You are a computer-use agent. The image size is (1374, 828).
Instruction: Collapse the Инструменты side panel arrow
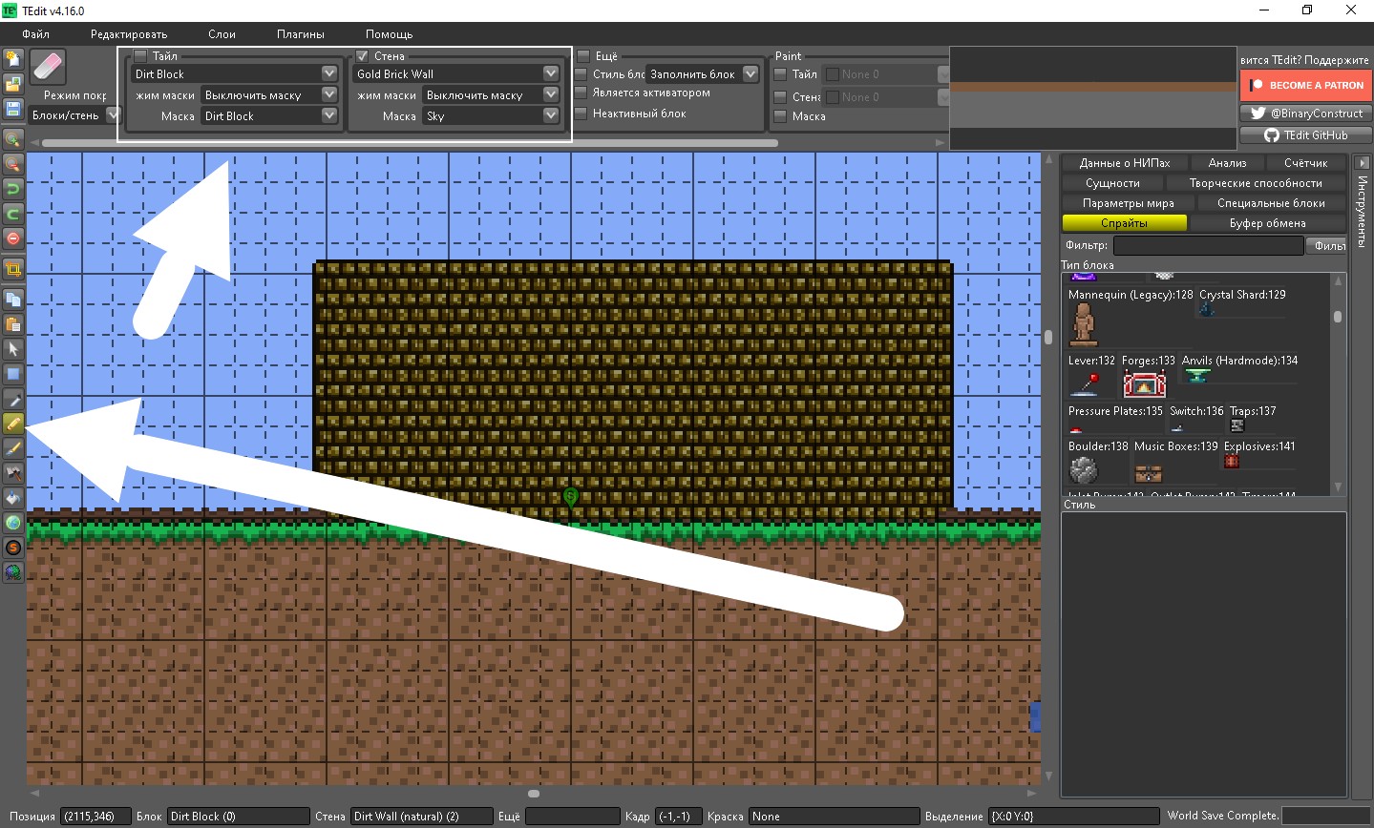[1362, 163]
